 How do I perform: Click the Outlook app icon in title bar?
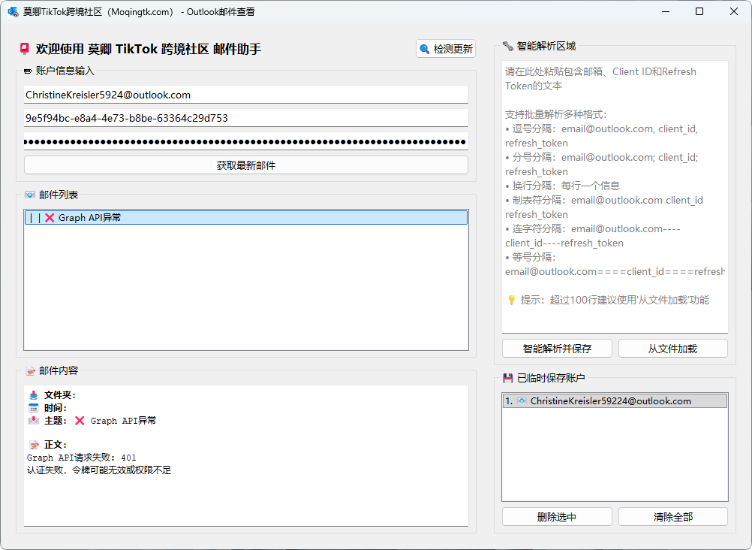[13, 11]
